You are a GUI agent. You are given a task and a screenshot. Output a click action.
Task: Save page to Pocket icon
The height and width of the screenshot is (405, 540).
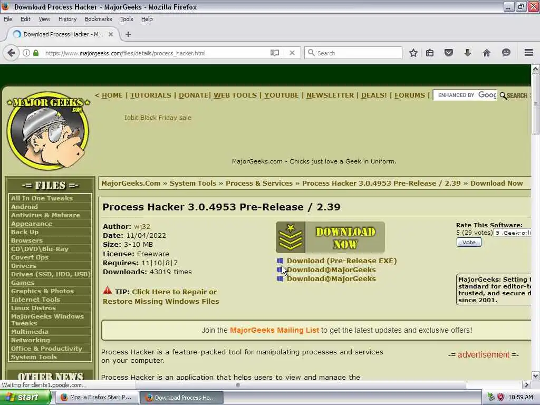coord(448,53)
